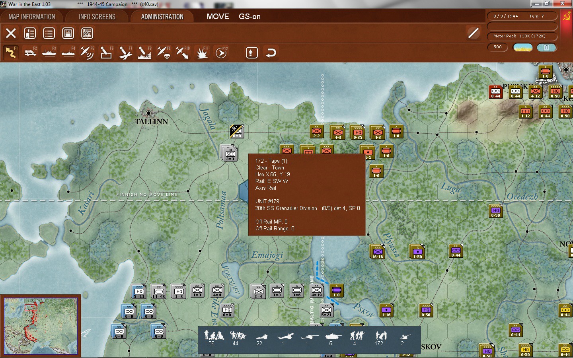
Task: Click the X icon in administration row
Action: pos(11,33)
